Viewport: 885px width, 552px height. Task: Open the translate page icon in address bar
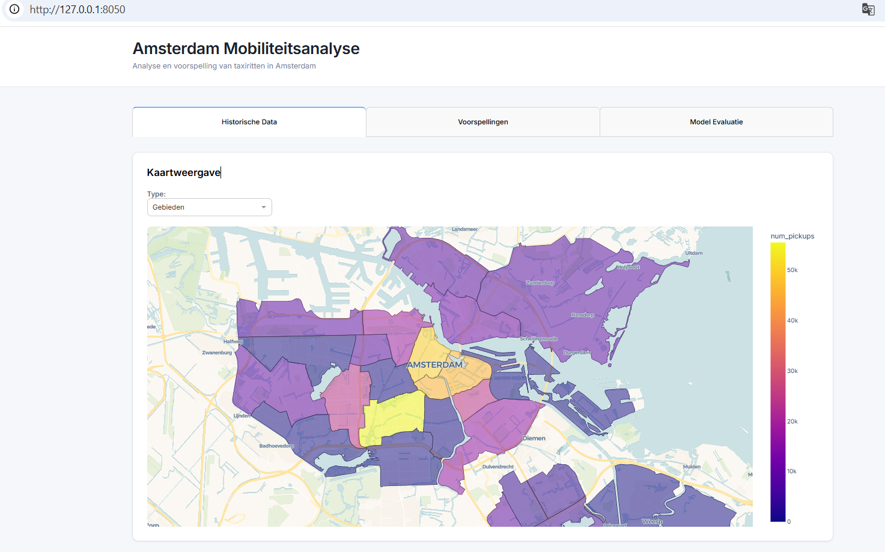click(x=868, y=10)
